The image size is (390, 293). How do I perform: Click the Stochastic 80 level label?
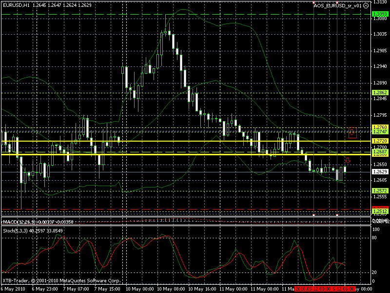[374, 238]
